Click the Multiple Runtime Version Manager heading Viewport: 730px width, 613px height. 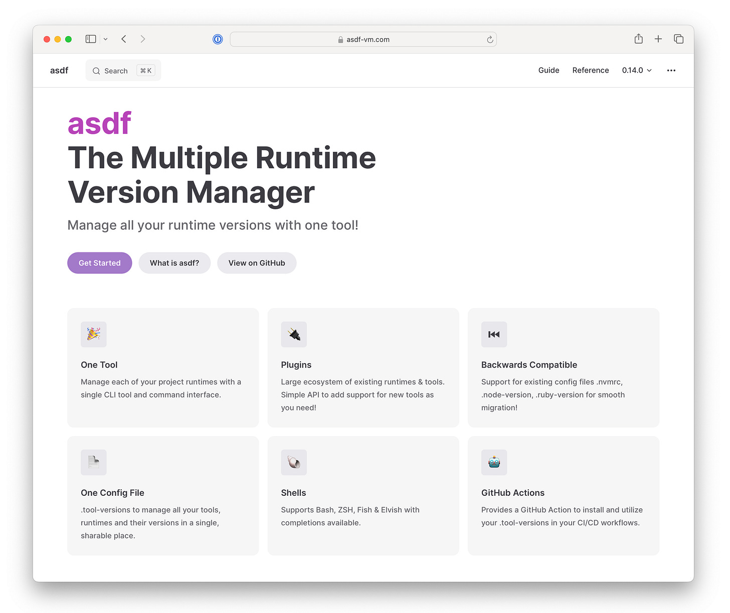point(222,175)
